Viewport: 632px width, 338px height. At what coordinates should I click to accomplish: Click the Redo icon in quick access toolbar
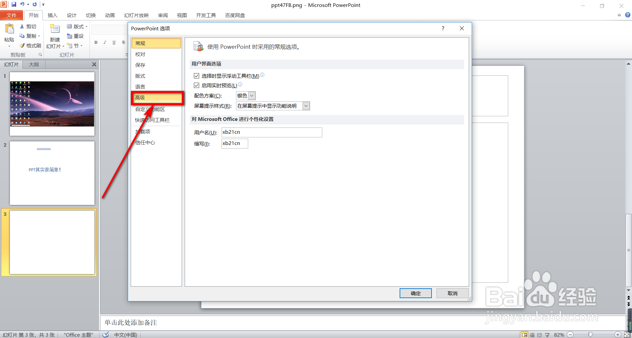35,5
